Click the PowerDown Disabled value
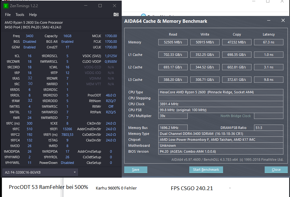290x197 pixels. 67,163
